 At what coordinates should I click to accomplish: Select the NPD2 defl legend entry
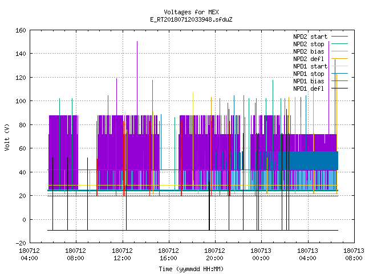tap(321, 59)
